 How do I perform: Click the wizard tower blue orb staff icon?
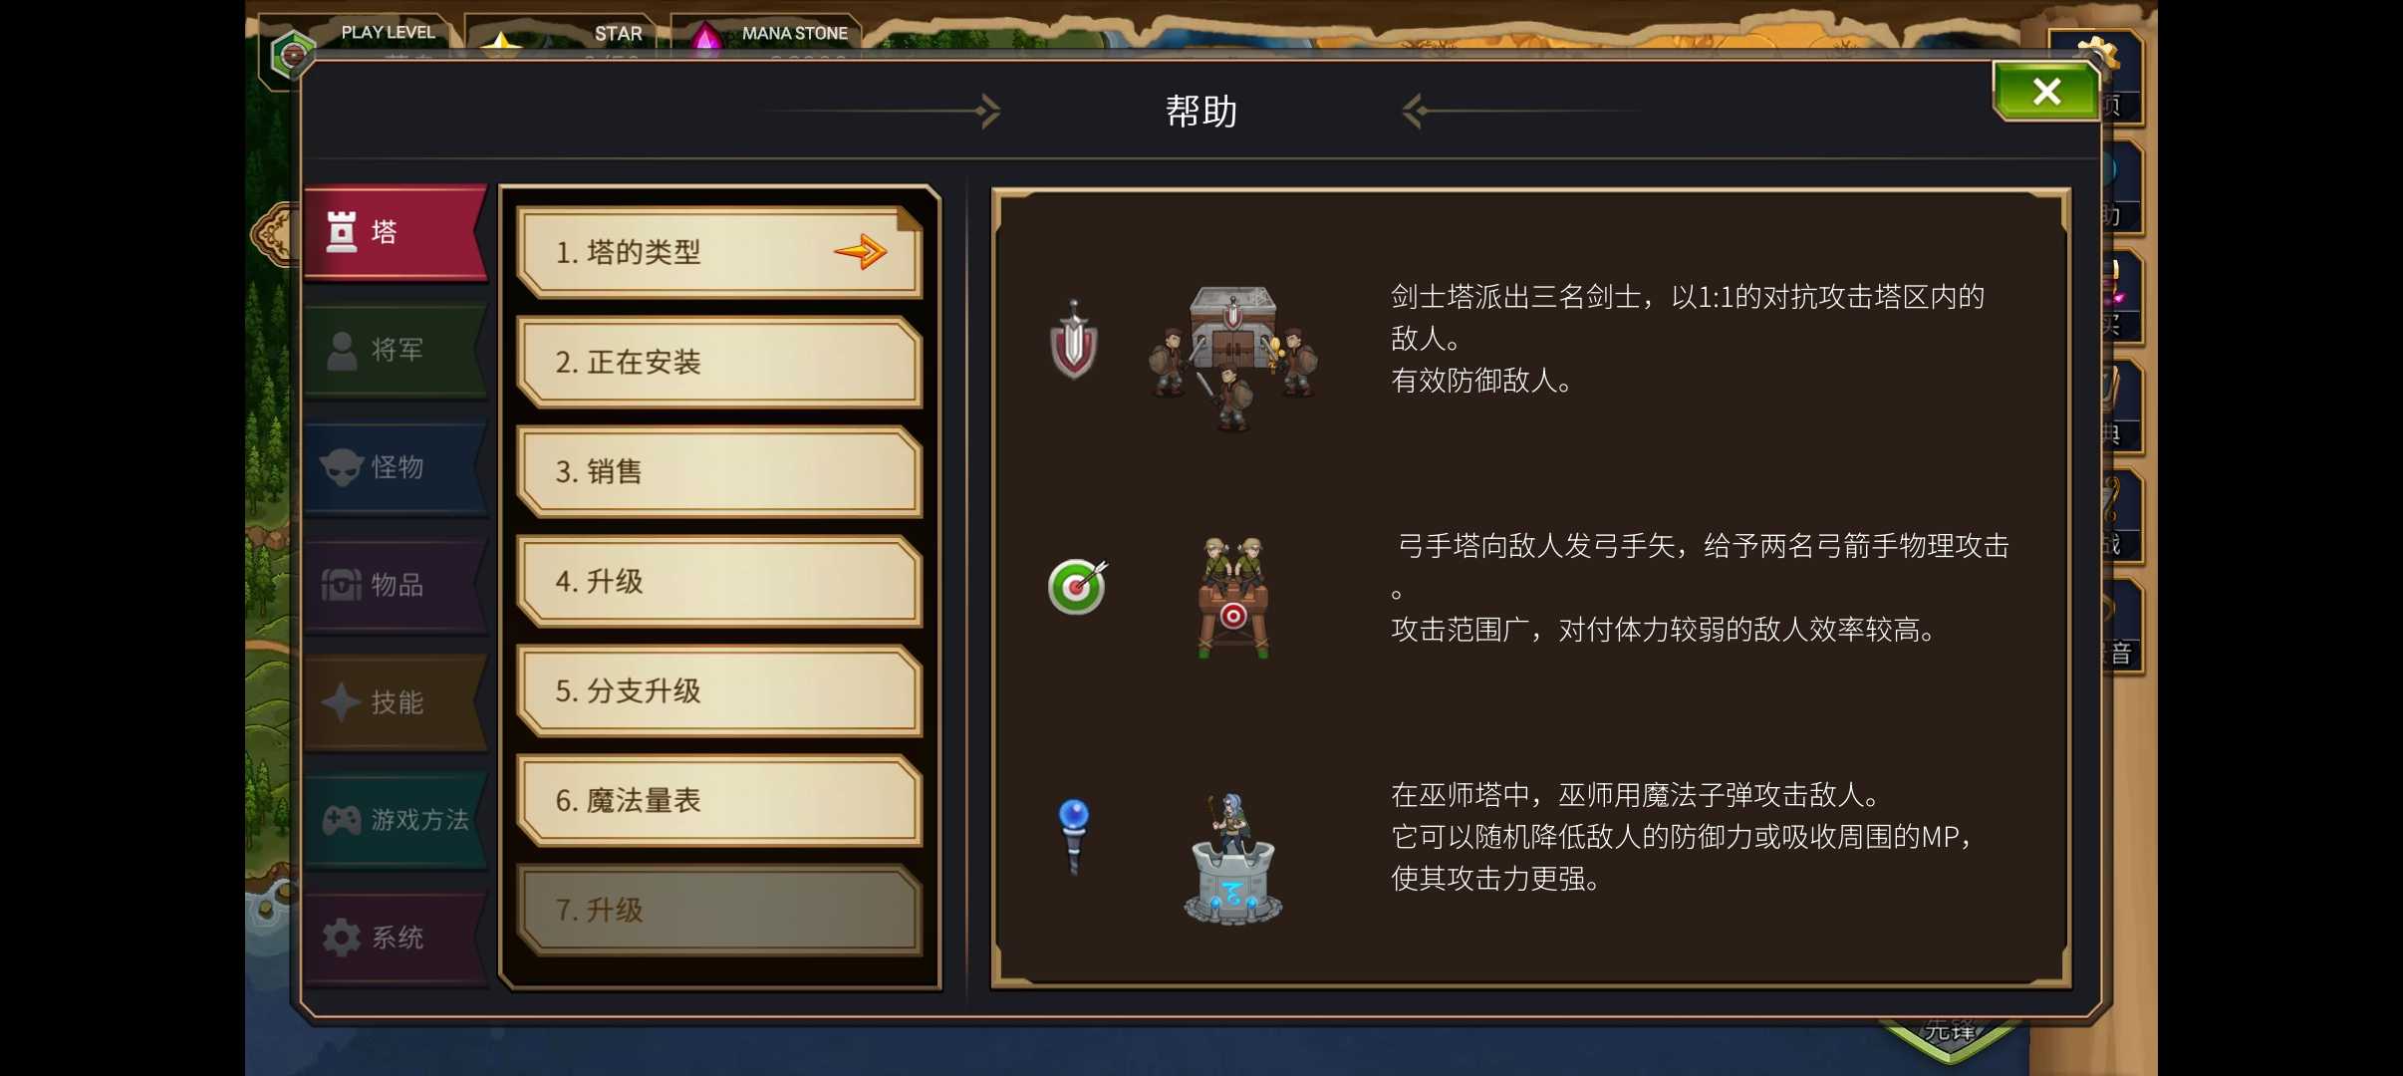pyautogui.click(x=1074, y=837)
